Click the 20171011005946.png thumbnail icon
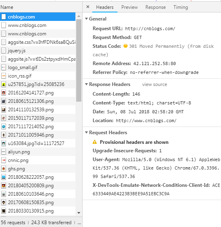 click(x=4, y=135)
